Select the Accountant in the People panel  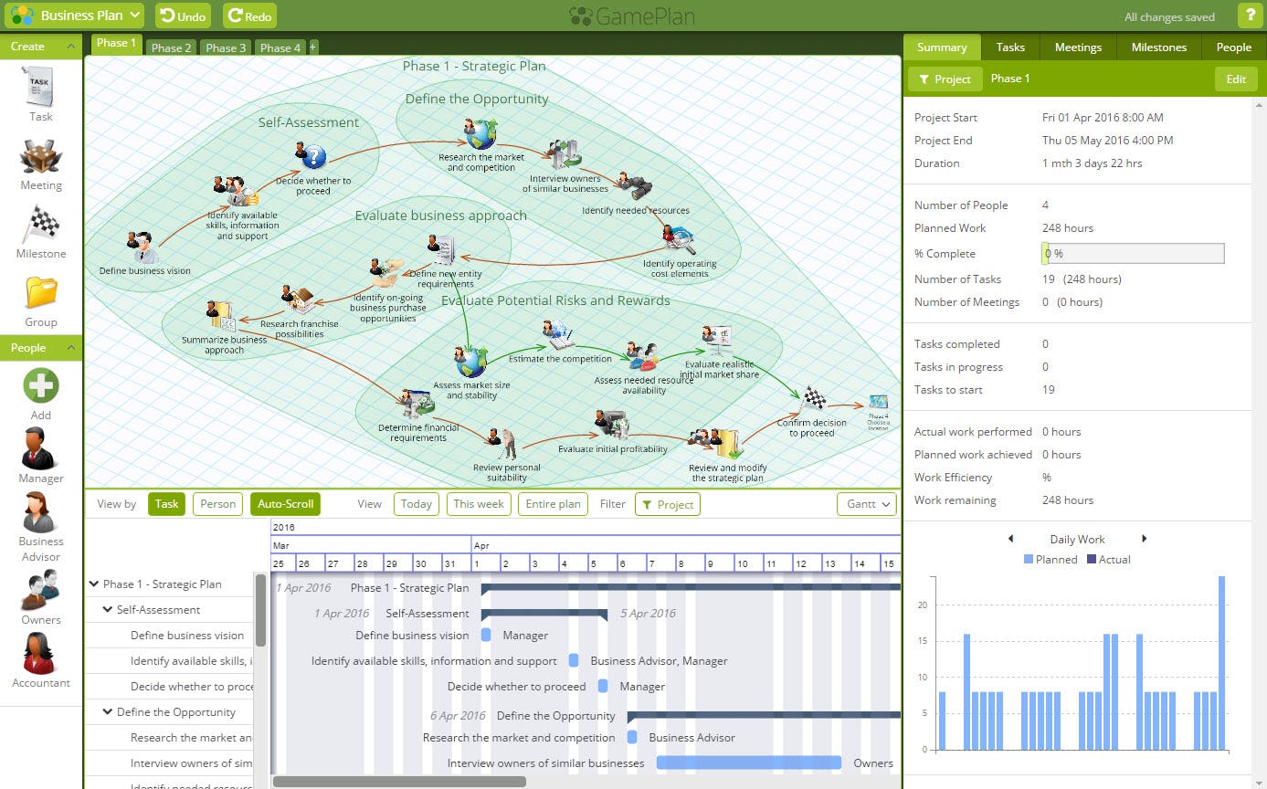(40, 658)
